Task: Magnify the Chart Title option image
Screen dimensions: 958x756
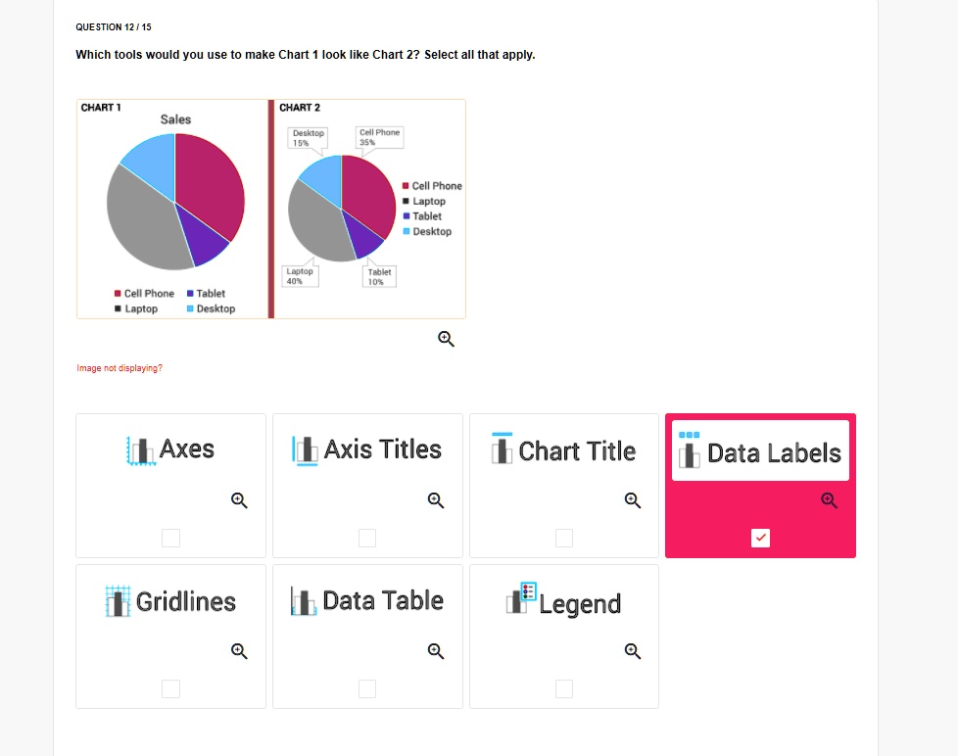Action: click(633, 500)
